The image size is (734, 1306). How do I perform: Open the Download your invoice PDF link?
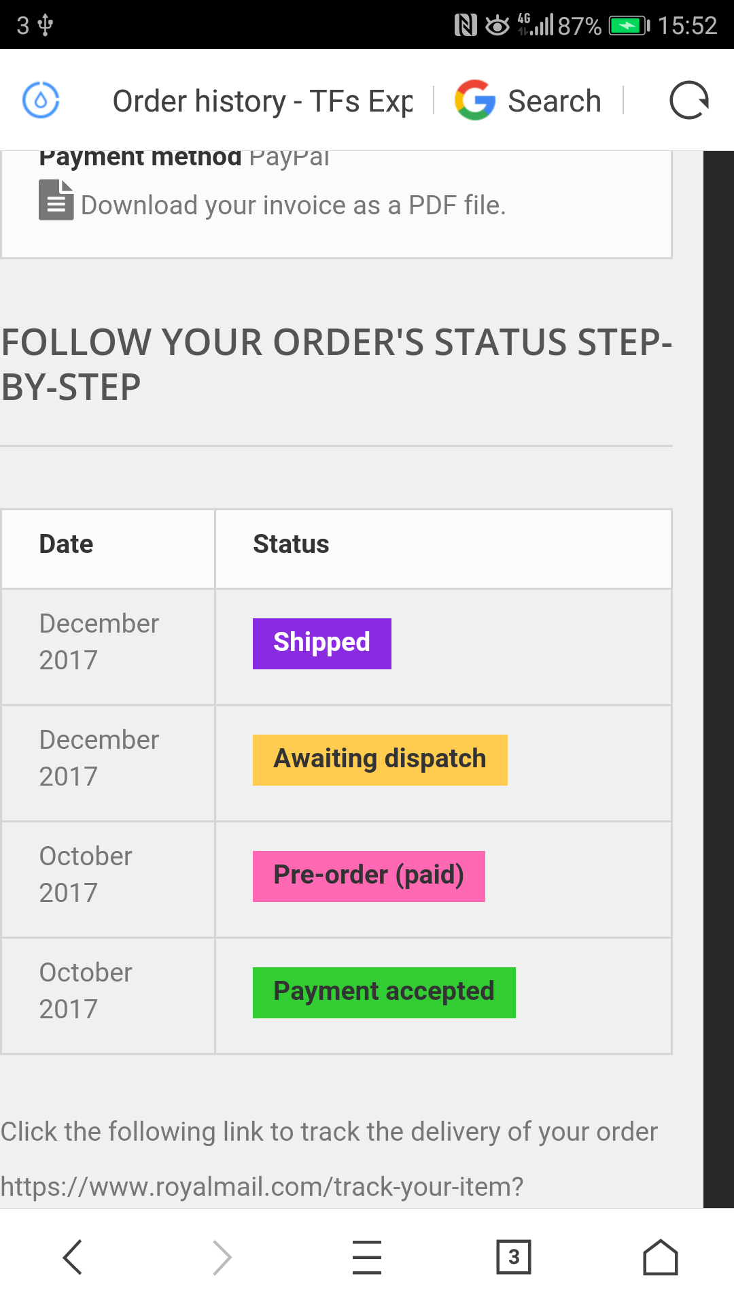point(293,205)
